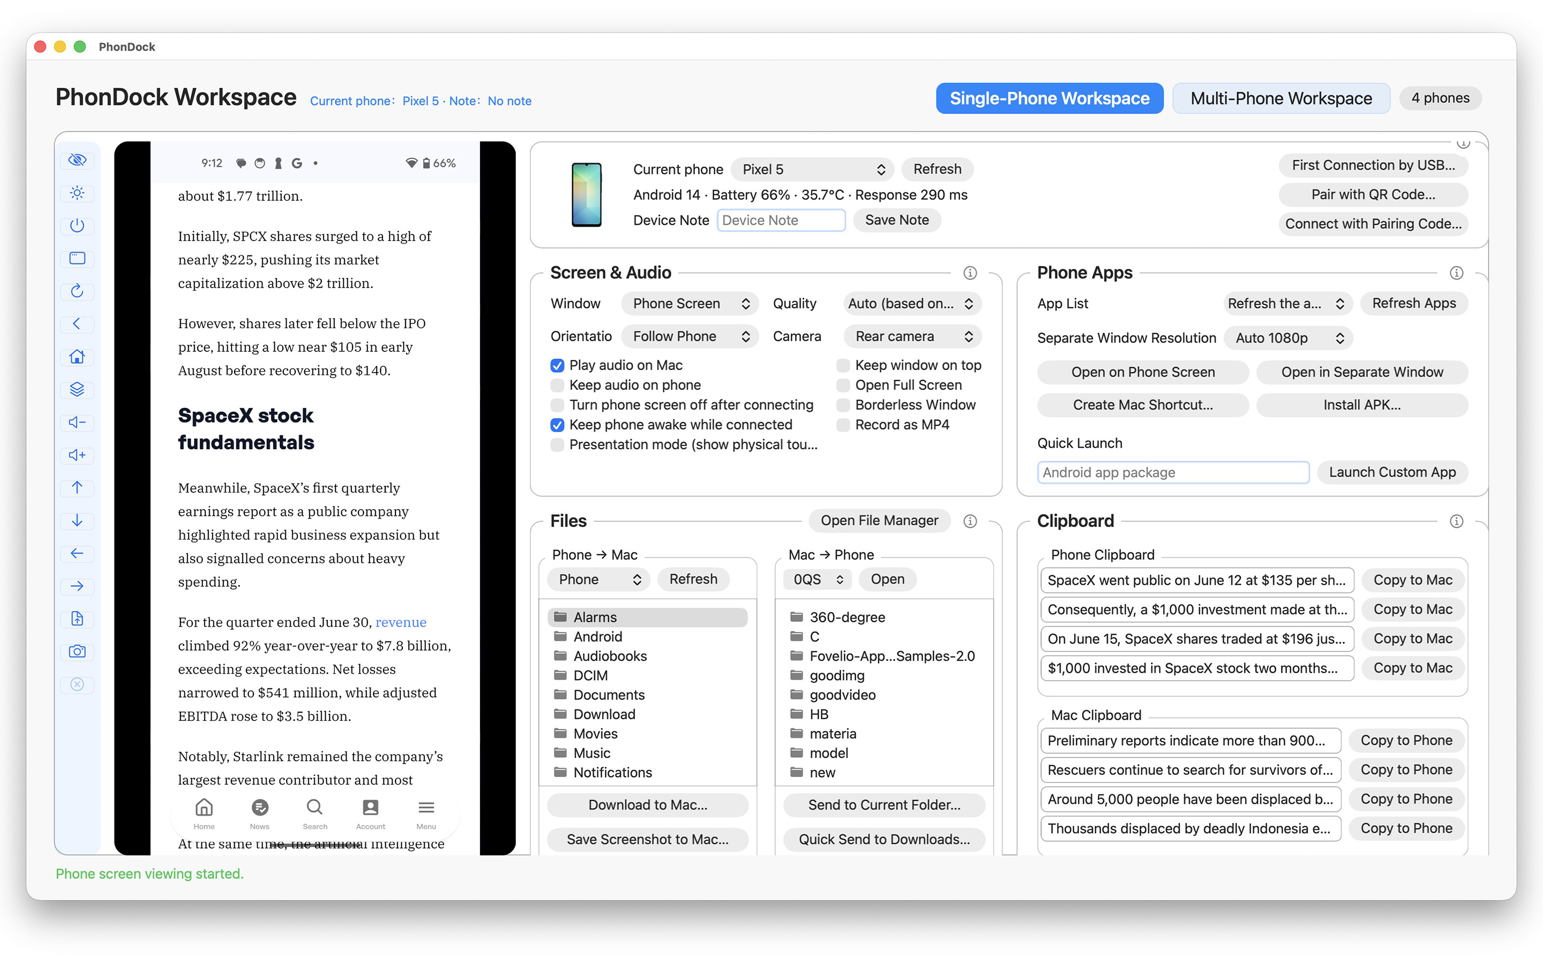
Task: Open the Files section info icon
Action: pyautogui.click(x=970, y=521)
